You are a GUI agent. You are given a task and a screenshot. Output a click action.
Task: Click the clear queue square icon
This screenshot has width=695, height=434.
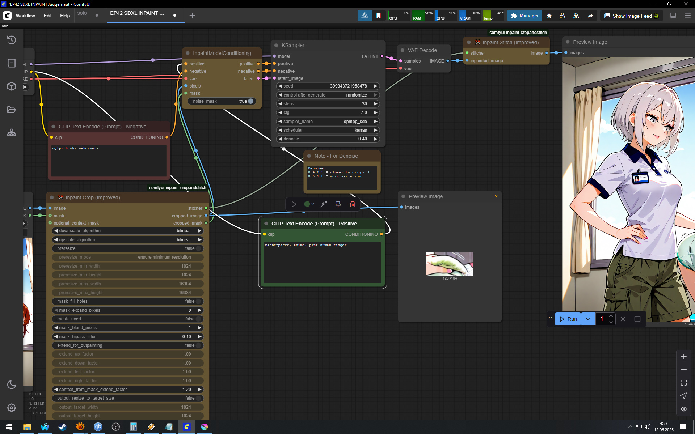[x=637, y=319]
